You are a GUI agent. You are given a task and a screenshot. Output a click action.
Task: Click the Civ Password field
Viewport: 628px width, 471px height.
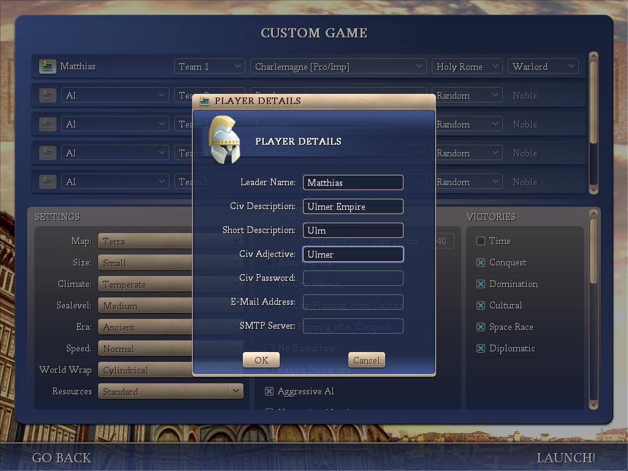pyautogui.click(x=353, y=278)
